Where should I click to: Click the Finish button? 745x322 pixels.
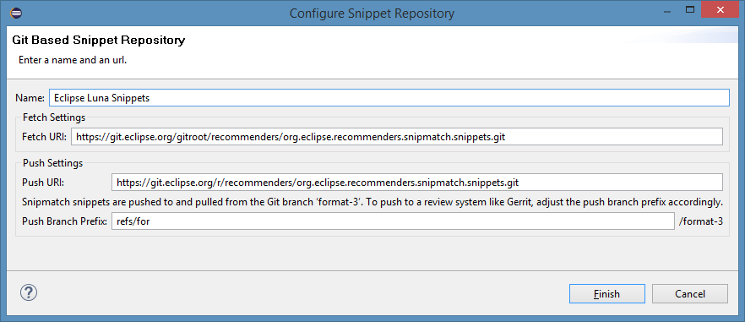pyautogui.click(x=606, y=293)
